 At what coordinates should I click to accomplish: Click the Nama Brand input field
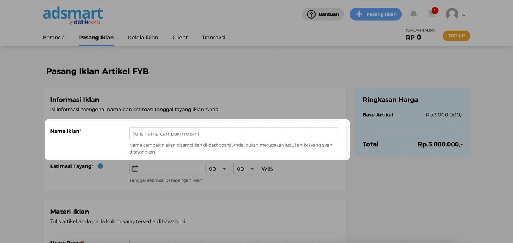pos(234,241)
